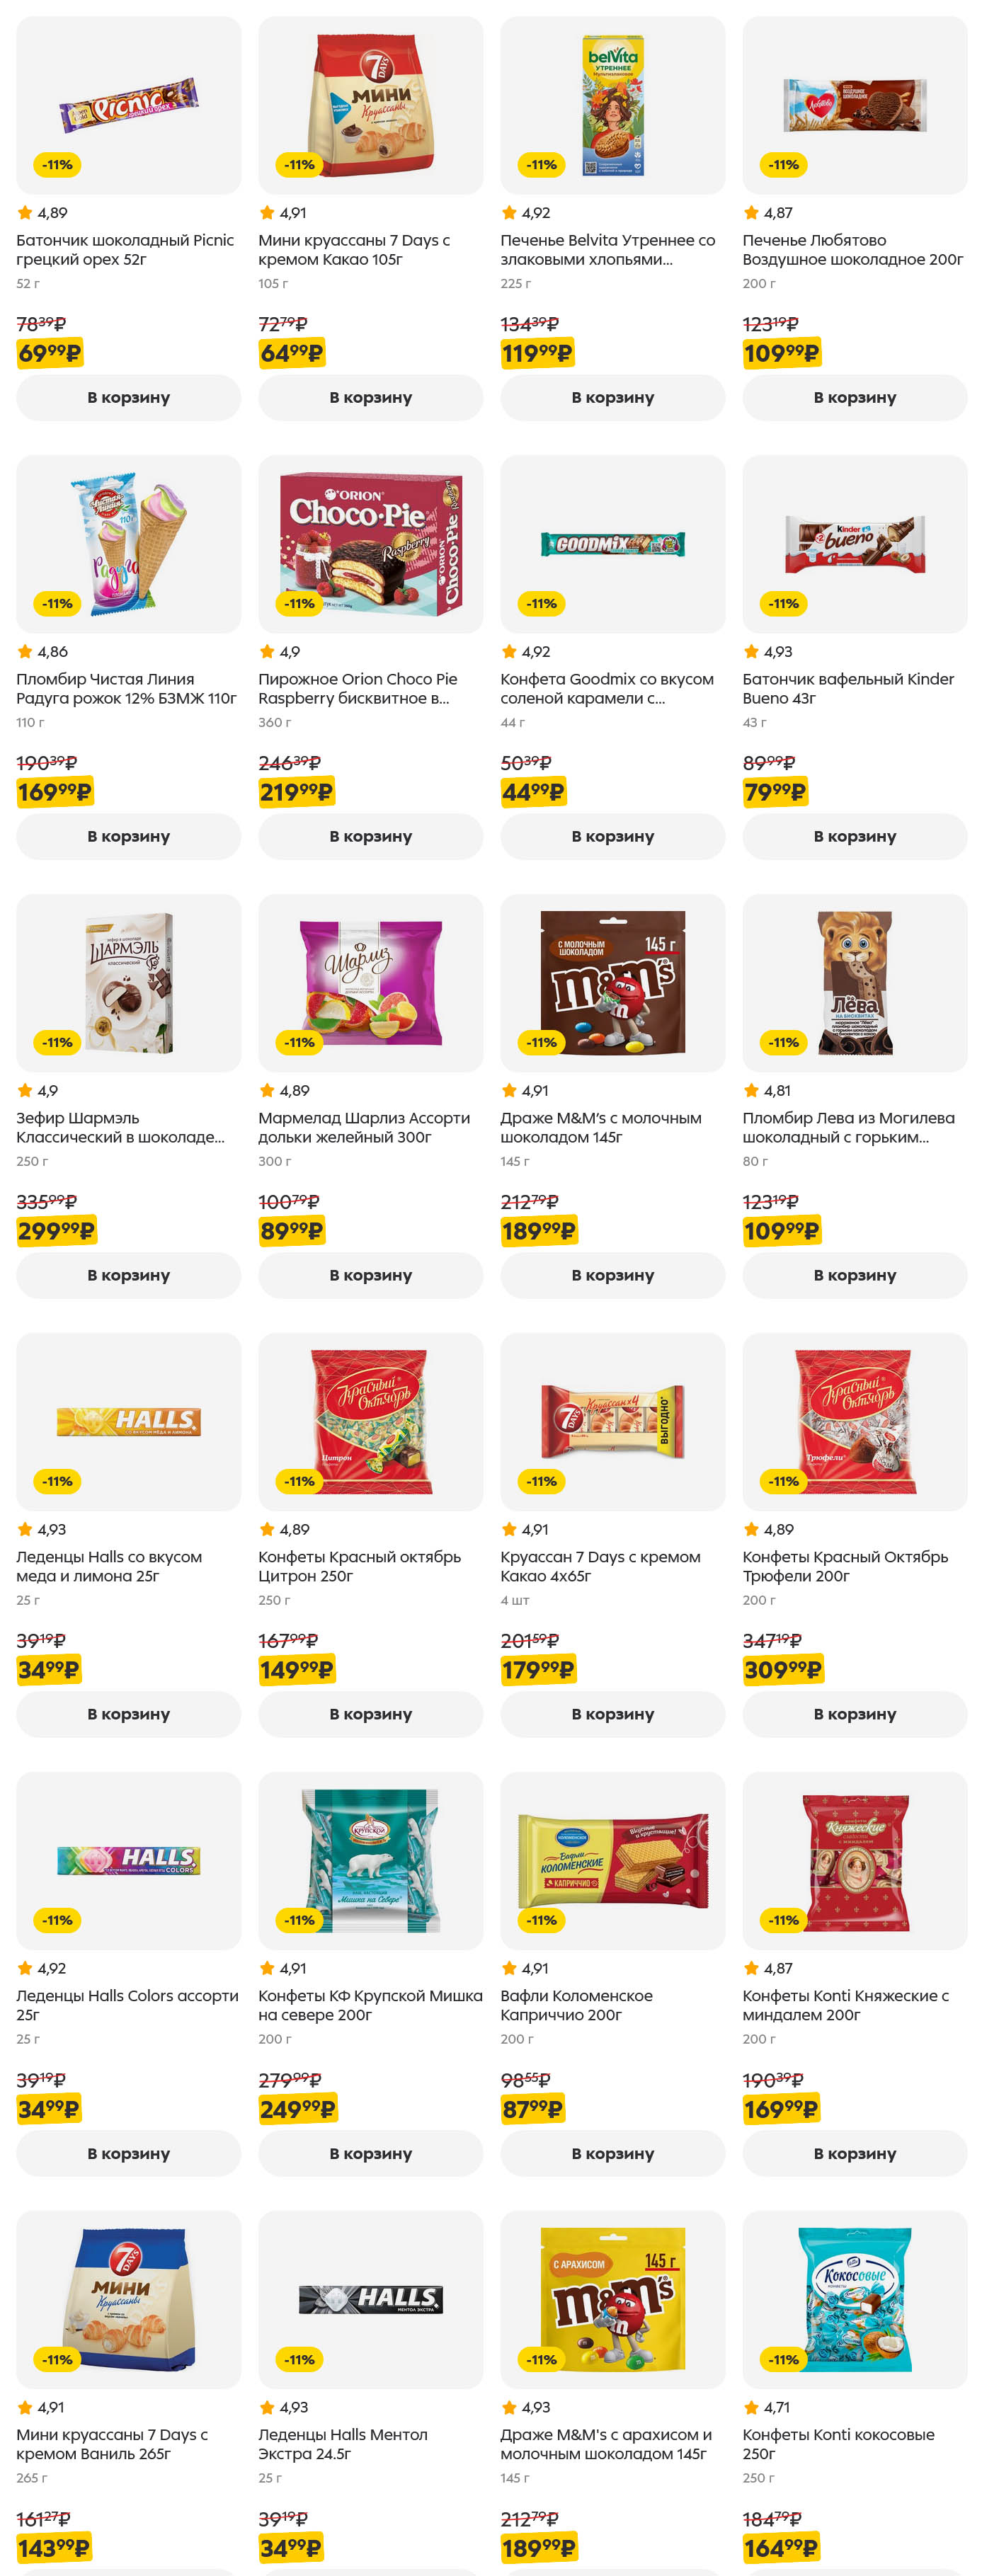Add Kinder Bueno wafer bar to cart

(x=854, y=836)
